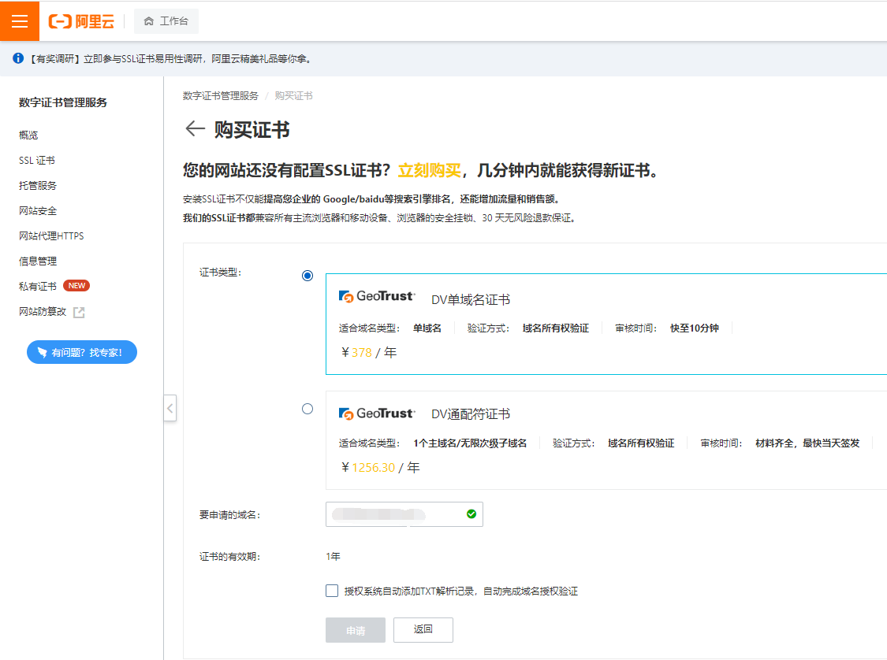Select the DV单域名证书 radio button
The height and width of the screenshot is (660, 887).
click(x=307, y=276)
